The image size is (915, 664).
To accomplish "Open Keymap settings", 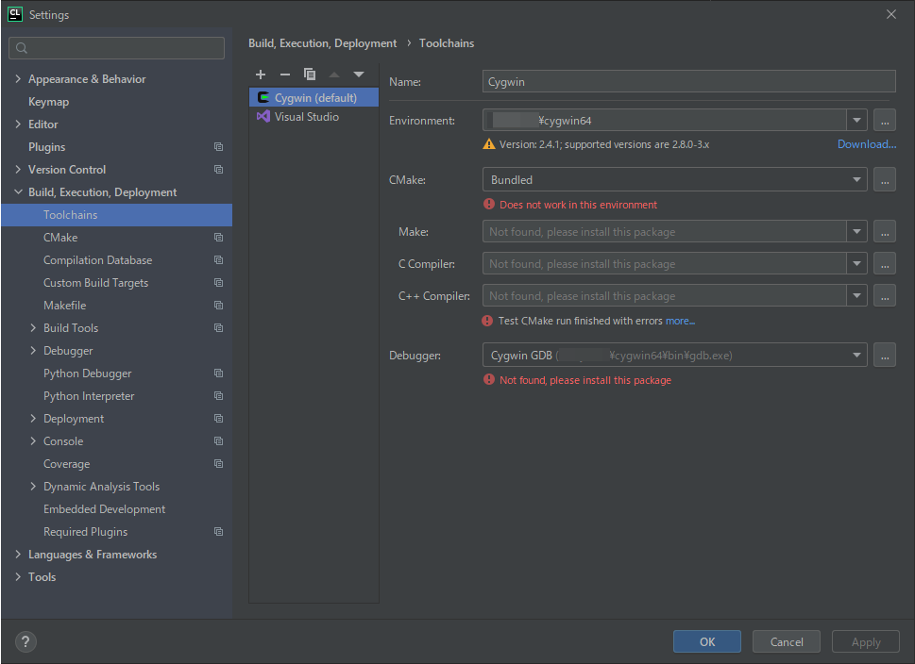I will pyautogui.click(x=48, y=102).
